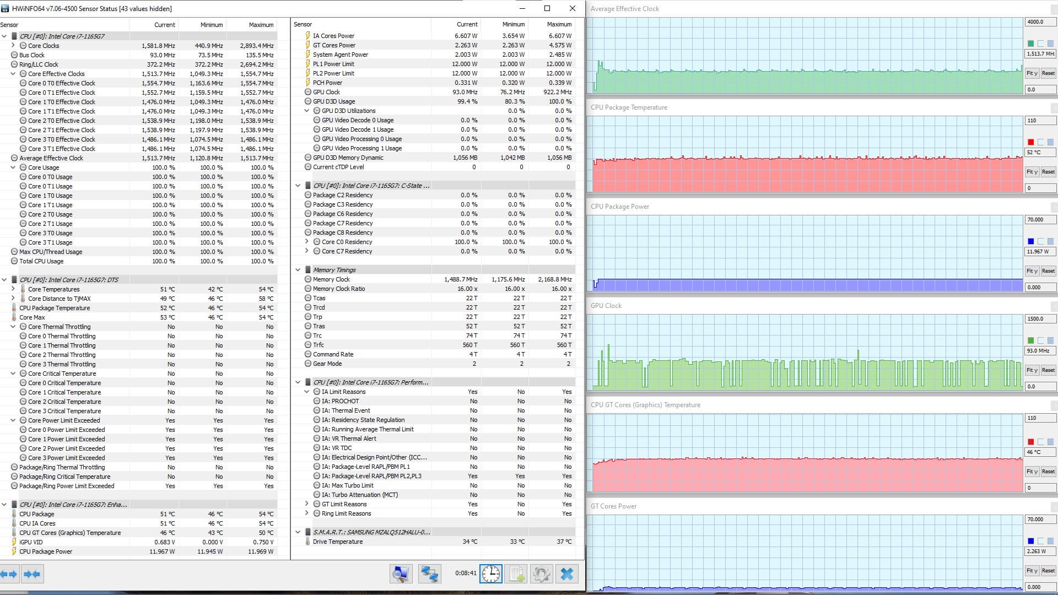Click the networked computers icon

pos(429,574)
